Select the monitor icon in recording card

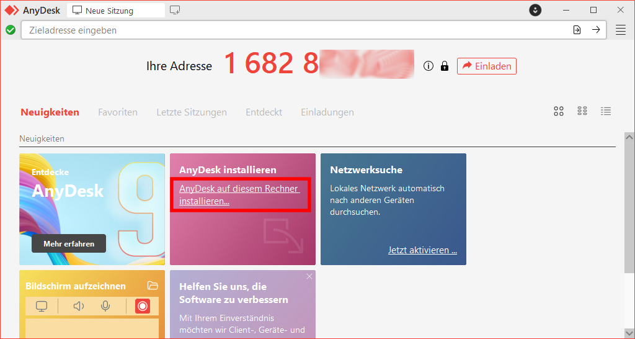pyautogui.click(x=42, y=306)
